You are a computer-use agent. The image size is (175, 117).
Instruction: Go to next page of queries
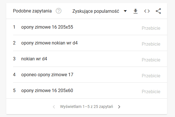pyautogui.click(x=119, y=107)
